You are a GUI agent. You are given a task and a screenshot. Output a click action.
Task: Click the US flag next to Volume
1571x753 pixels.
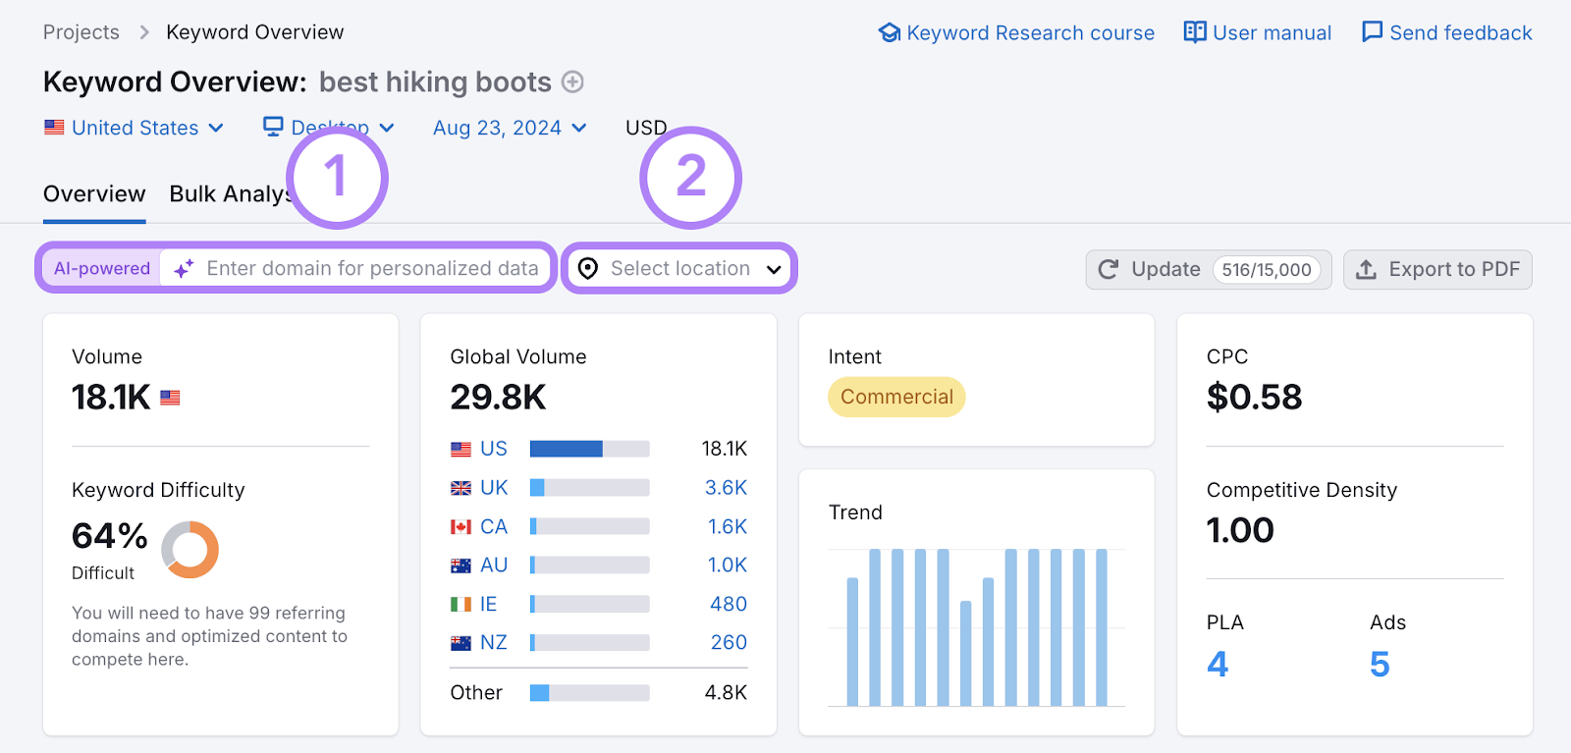[x=170, y=398]
